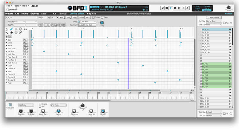Pick the V diamond velocity tool

(16, 33)
